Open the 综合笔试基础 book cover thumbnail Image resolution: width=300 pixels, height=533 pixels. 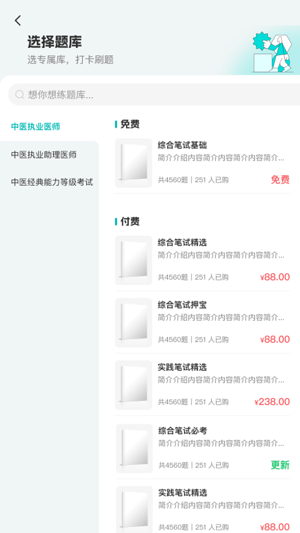[x=134, y=163]
